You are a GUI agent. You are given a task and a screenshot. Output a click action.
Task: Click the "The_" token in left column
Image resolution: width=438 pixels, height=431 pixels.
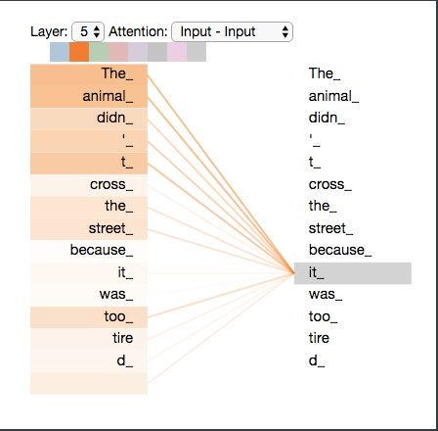pos(89,74)
